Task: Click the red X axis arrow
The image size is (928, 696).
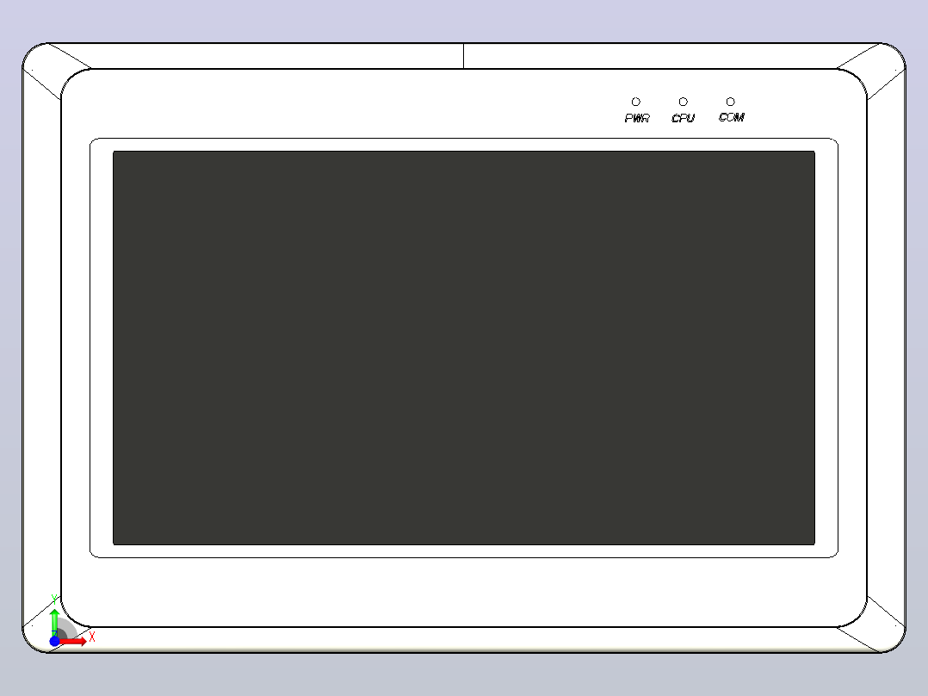Action: [x=73, y=642]
